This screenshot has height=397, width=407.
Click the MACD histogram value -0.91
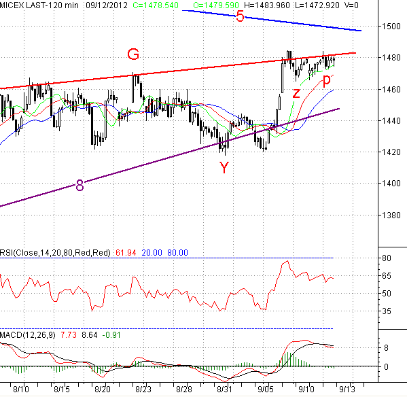[111, 335]
